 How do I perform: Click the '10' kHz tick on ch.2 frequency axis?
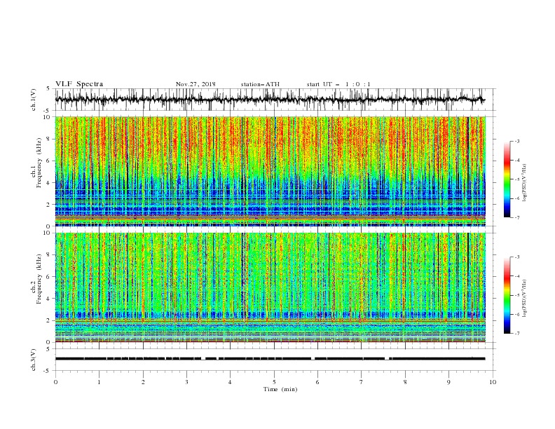(48, 233)
